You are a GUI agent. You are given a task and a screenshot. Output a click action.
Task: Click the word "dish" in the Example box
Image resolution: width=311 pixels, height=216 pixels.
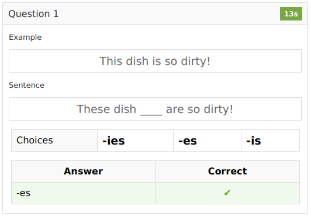[137, 61]
